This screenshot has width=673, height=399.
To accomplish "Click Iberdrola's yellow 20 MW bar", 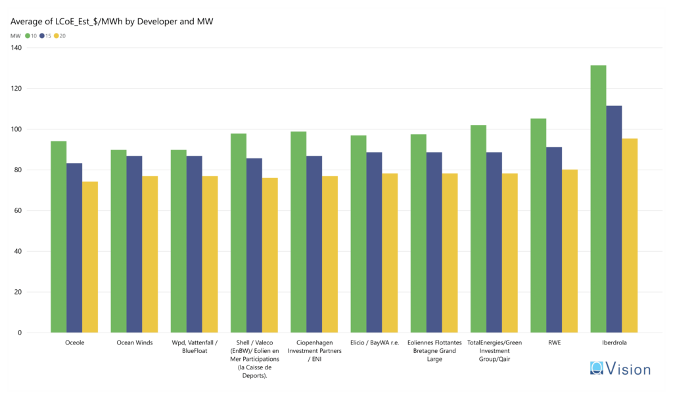I will coord(630,235).
